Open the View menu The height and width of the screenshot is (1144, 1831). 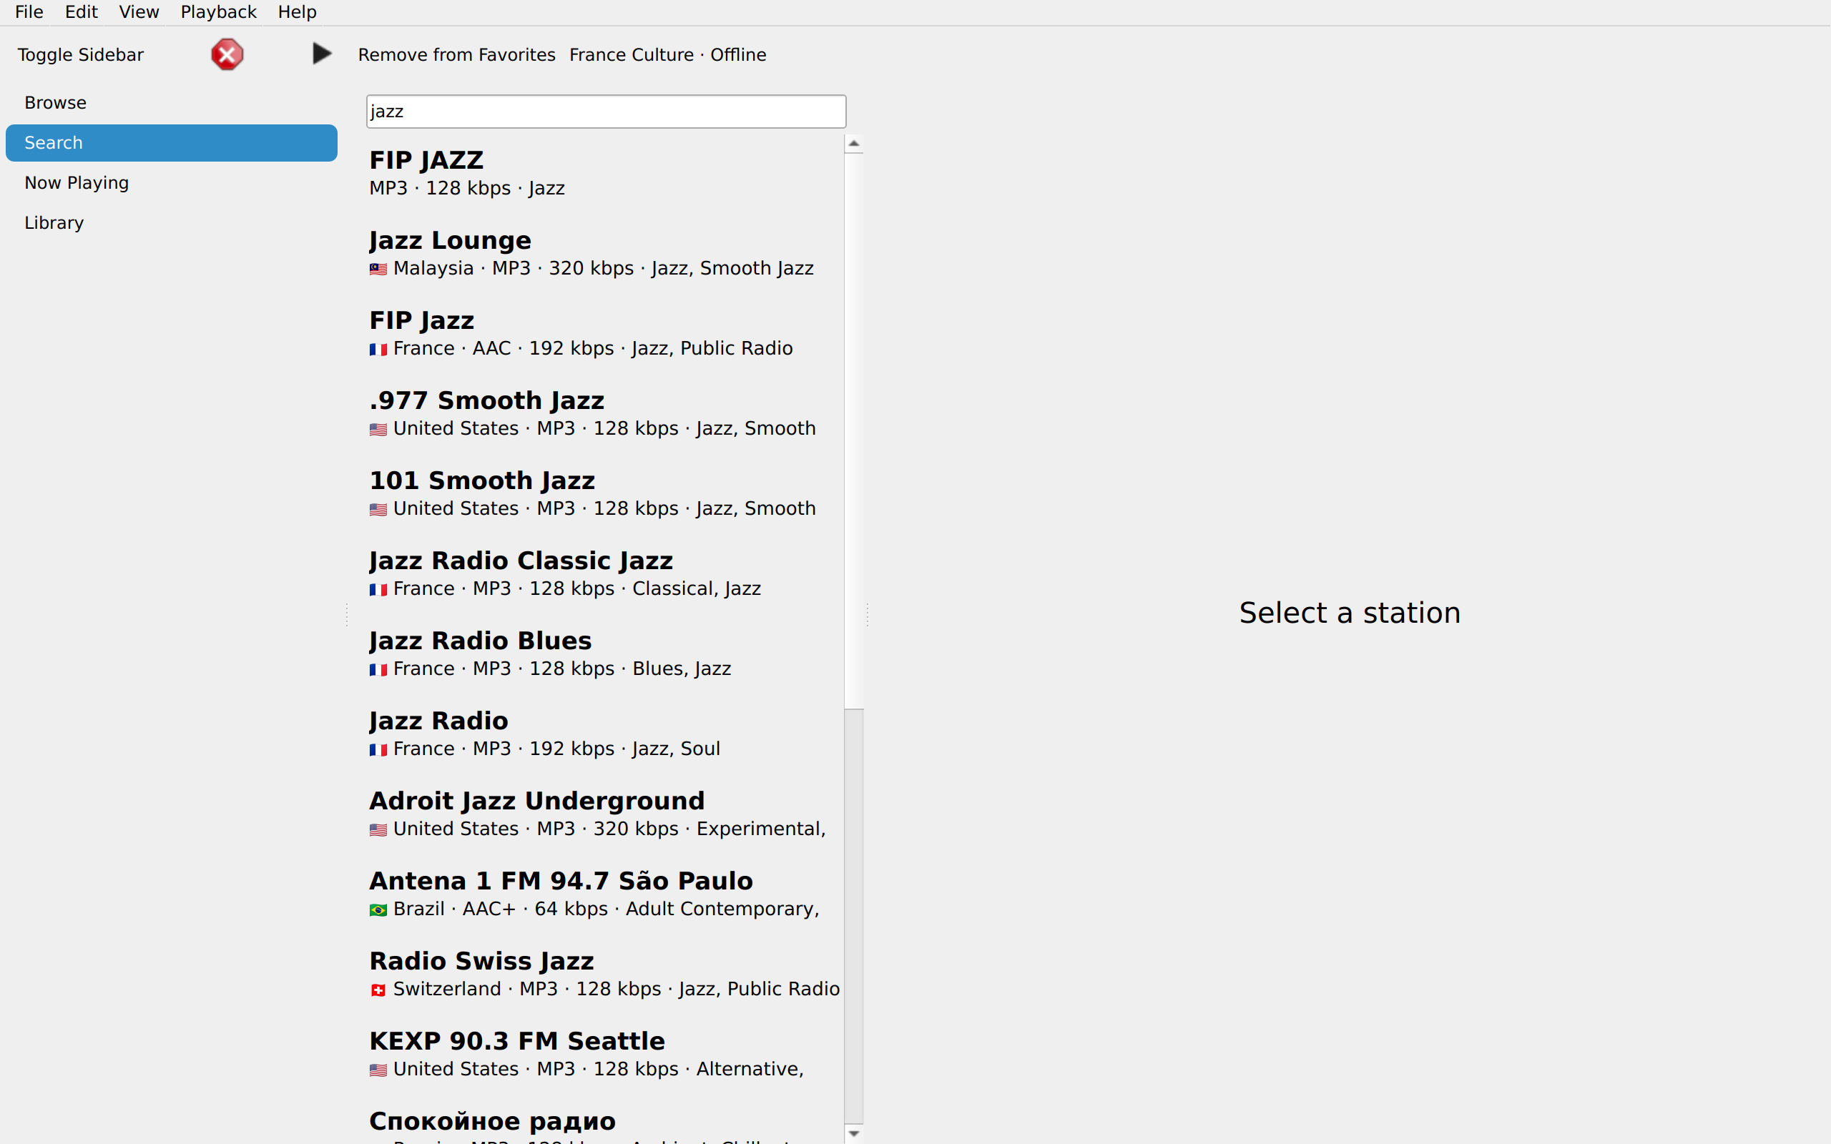click(139, 12)
